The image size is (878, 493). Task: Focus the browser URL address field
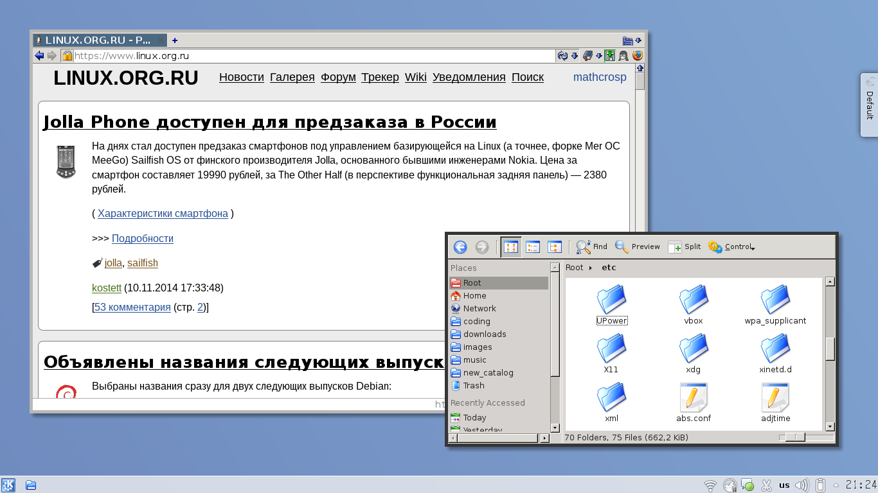[x=314, y=56]
